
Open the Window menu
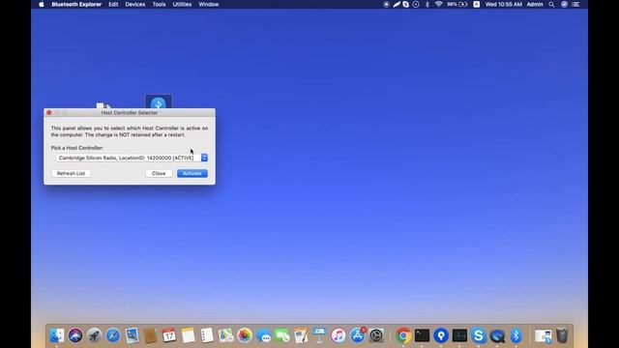tap(209, 4)
